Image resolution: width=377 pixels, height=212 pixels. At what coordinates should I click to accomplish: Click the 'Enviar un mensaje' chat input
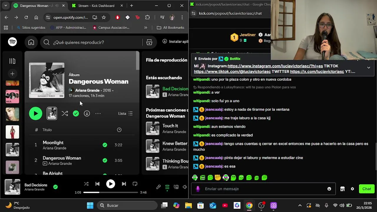pos(263,189)
